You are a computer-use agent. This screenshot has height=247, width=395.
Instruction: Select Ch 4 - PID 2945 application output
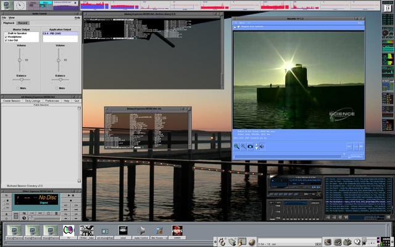coord(60,33)
